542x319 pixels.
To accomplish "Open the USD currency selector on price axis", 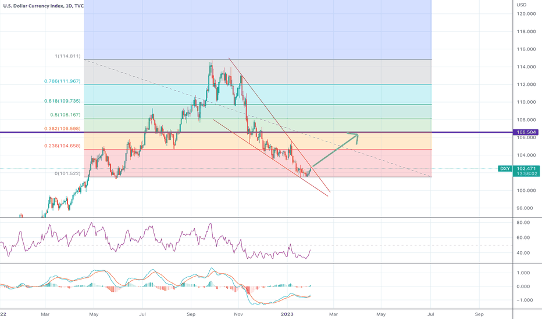I will pyautogui.click(x=522, y=5).
